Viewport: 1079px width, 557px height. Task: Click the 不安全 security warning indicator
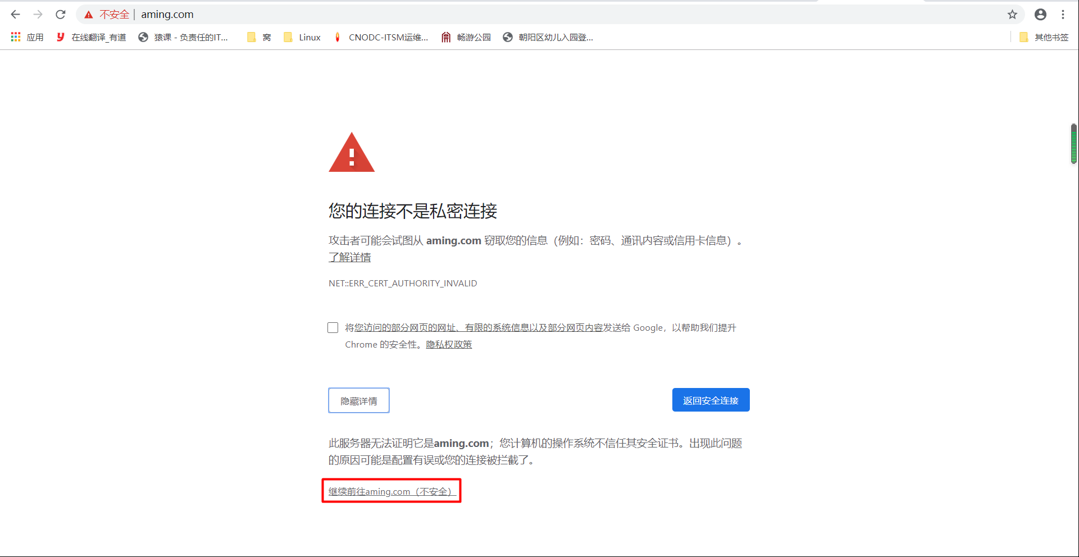click(107, 15)
